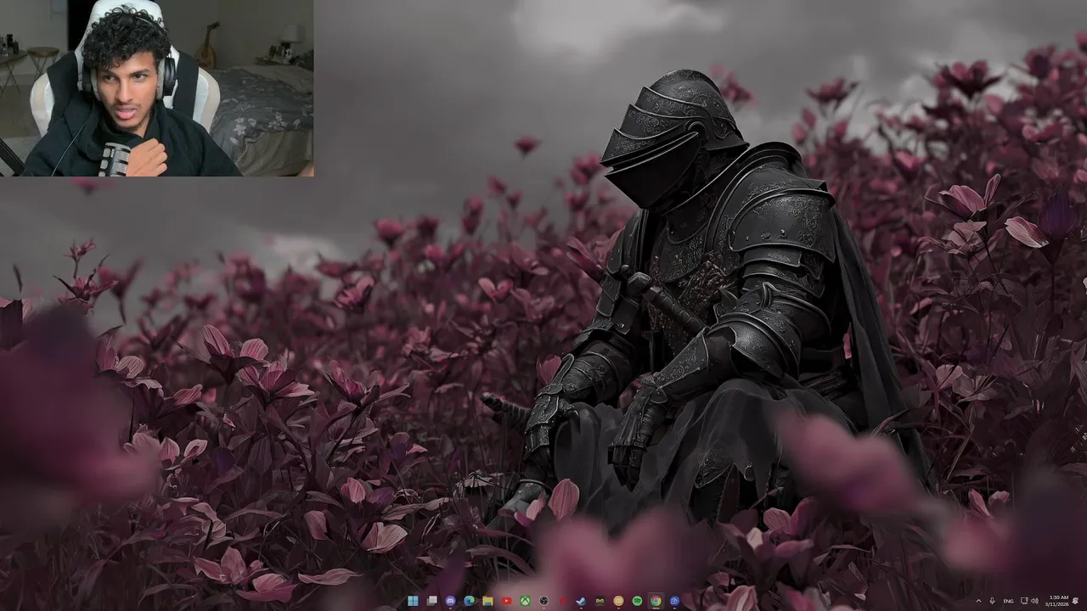Change the ENG input language

pos(1009,601)
